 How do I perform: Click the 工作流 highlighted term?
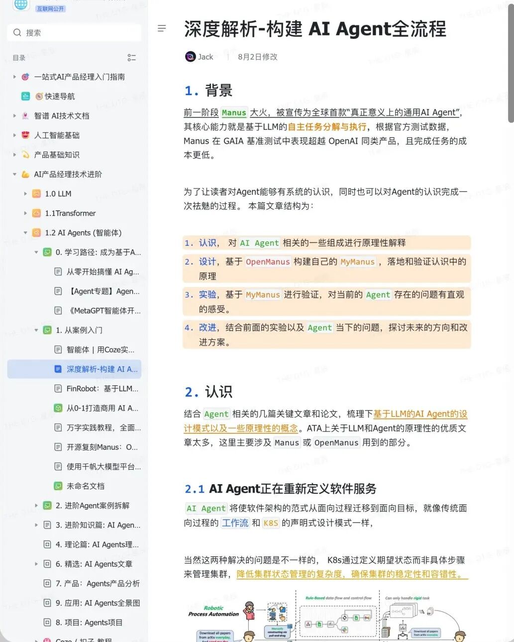235,523
